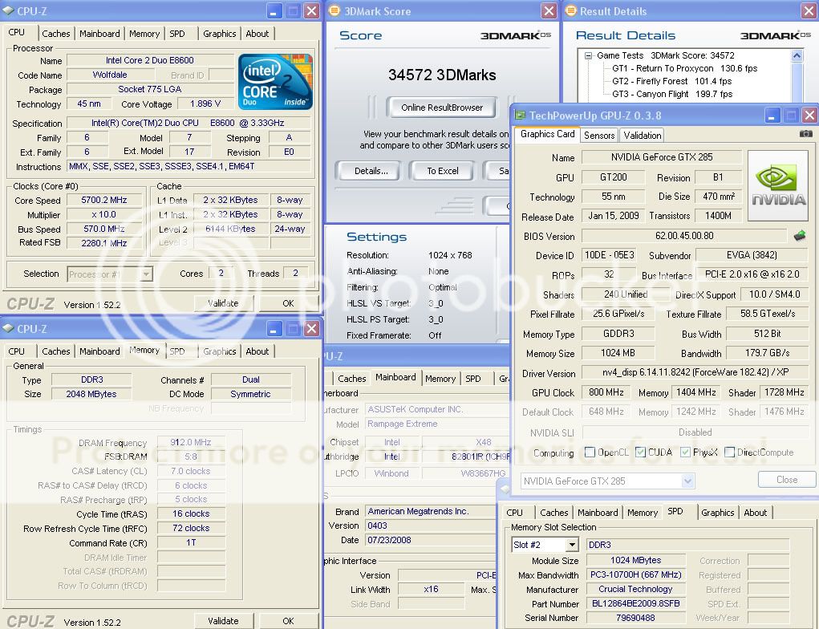Screen dimensions: 819x629
Task: Open the Processor #1 selection dropdown
Action: tap(146, 274)
